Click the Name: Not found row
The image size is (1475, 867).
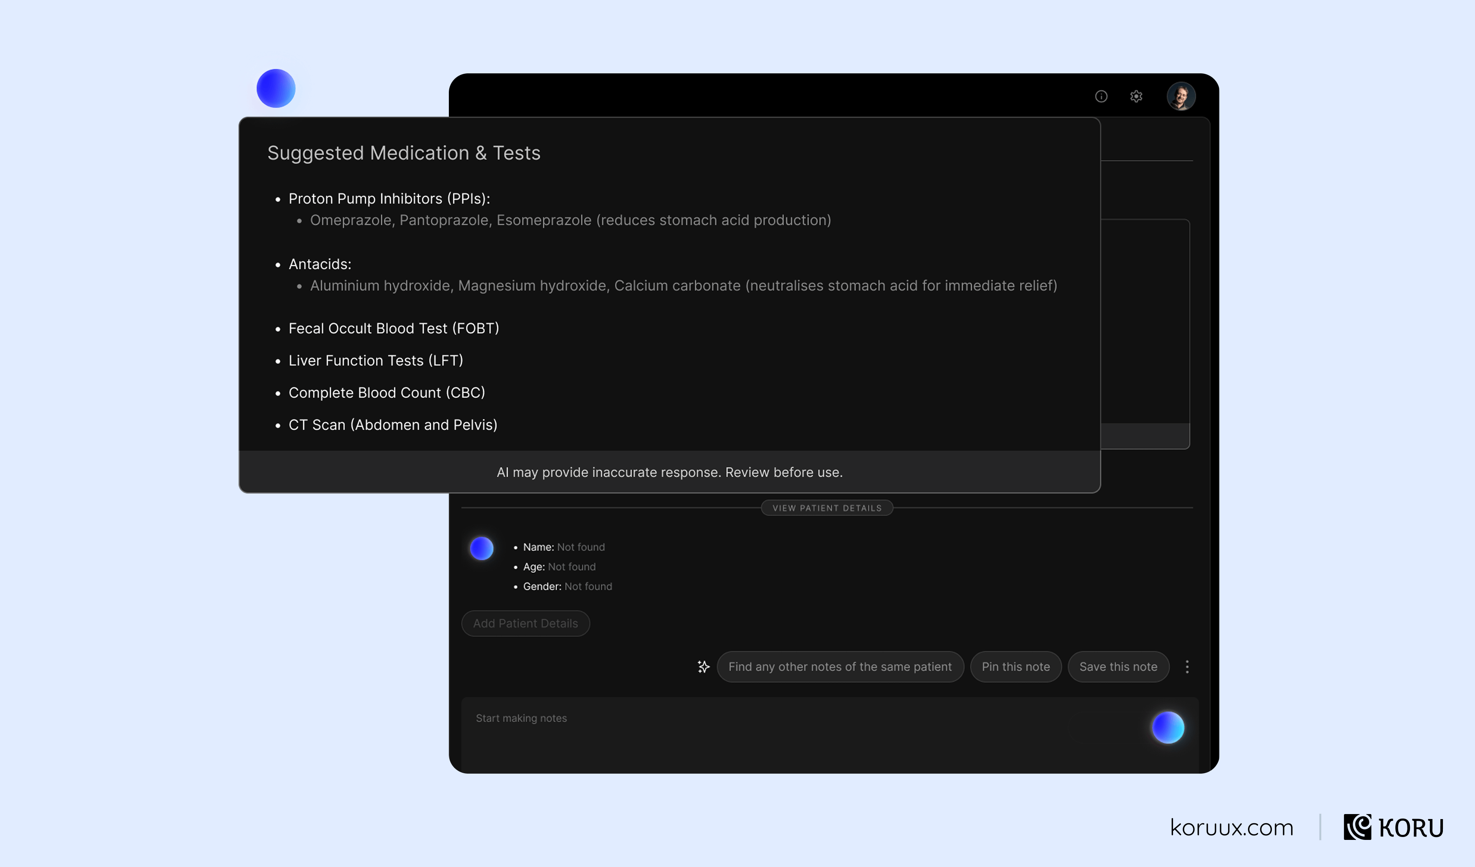564,547
